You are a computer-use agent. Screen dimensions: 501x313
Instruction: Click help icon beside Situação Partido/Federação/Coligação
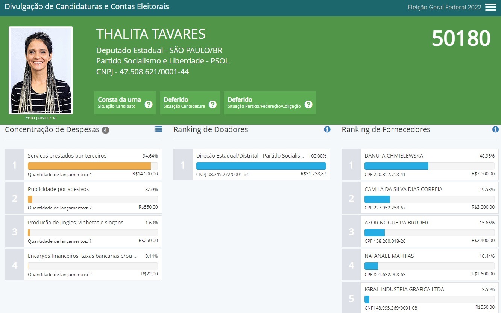pyautogui.click(x=308, y=104)
